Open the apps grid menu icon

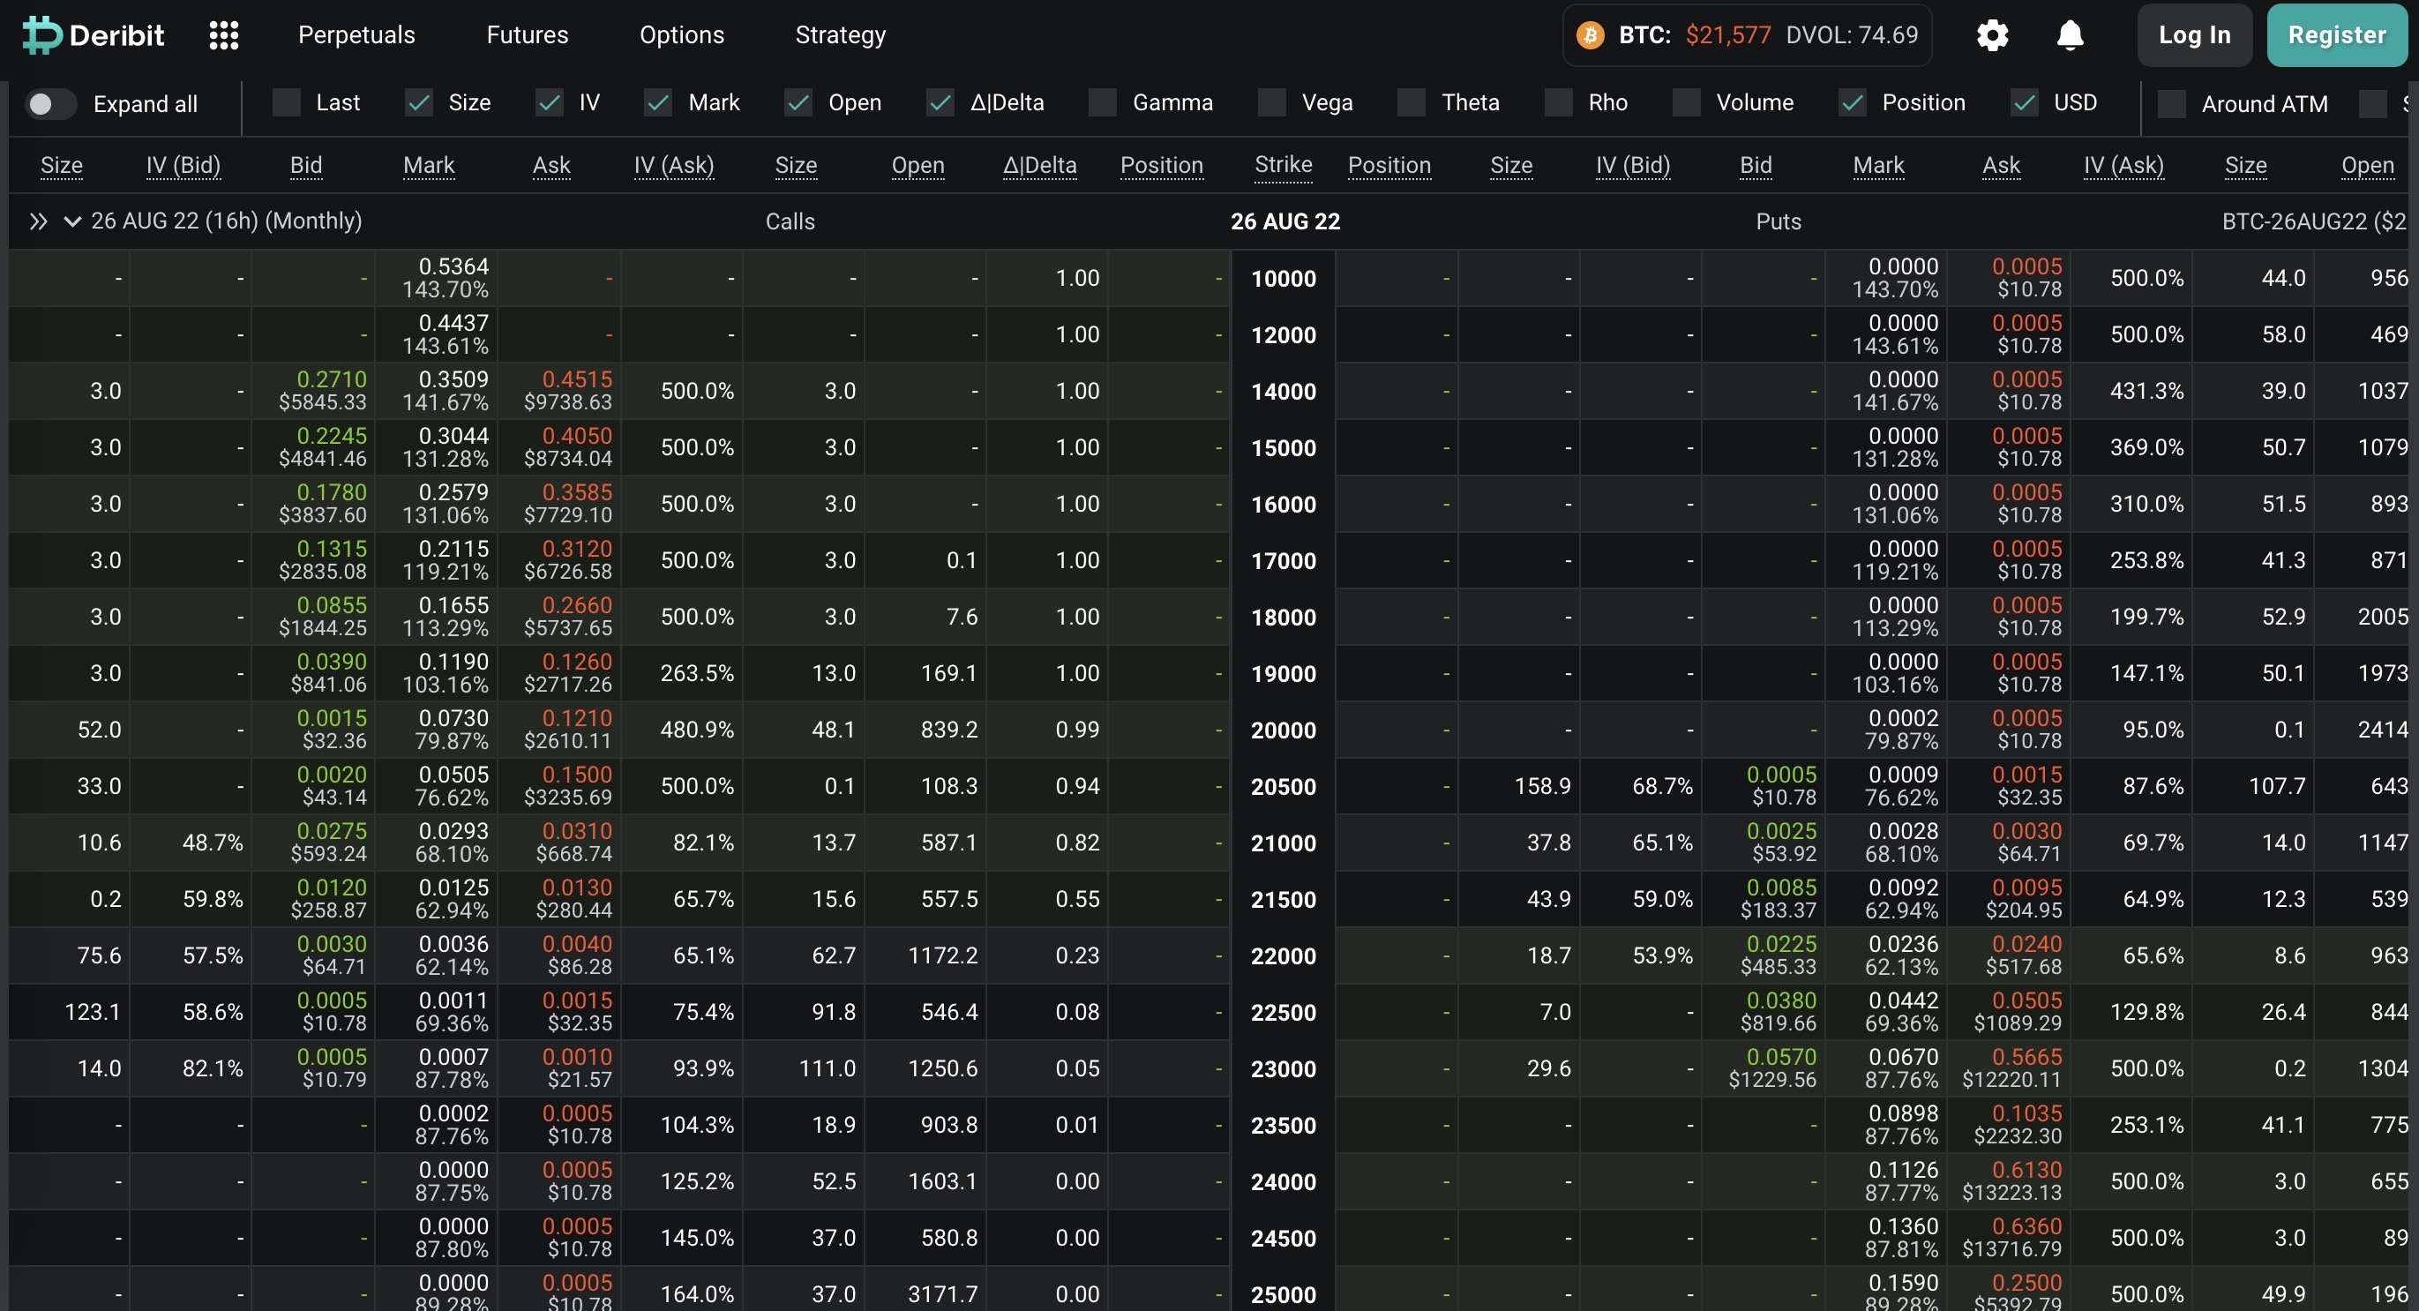coord(223,35)
